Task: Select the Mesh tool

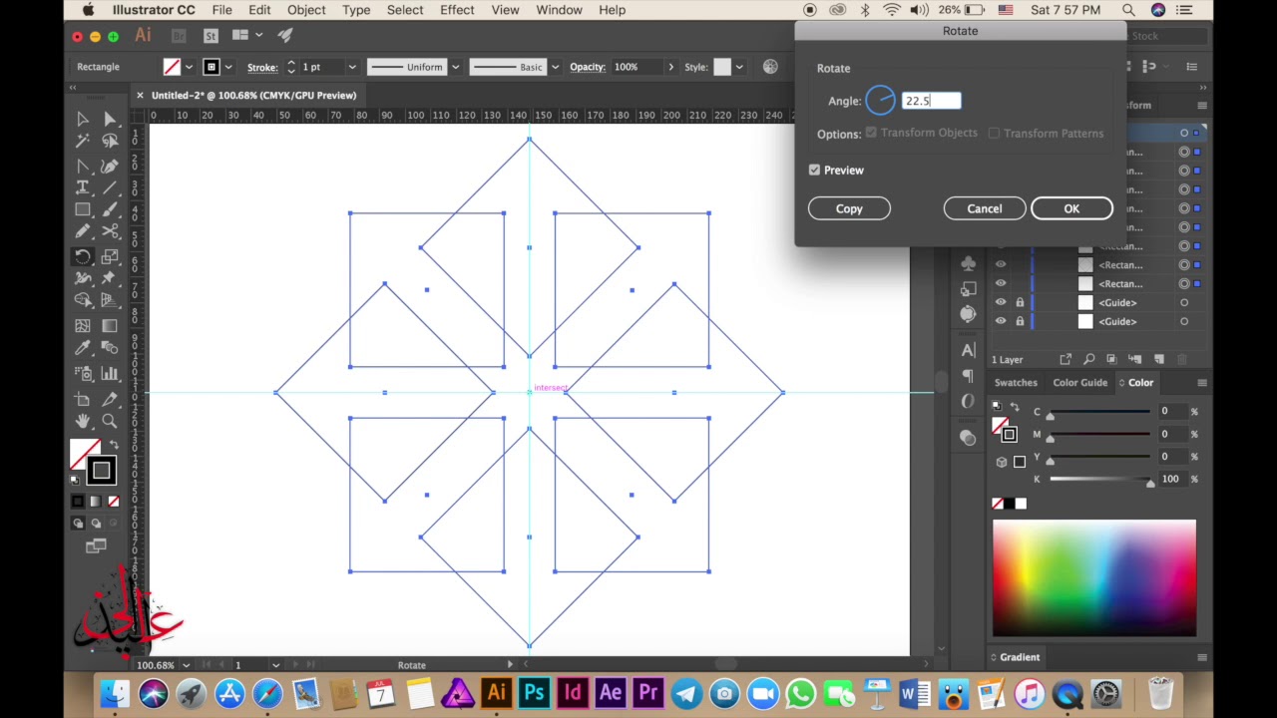Action: (83, 325)
